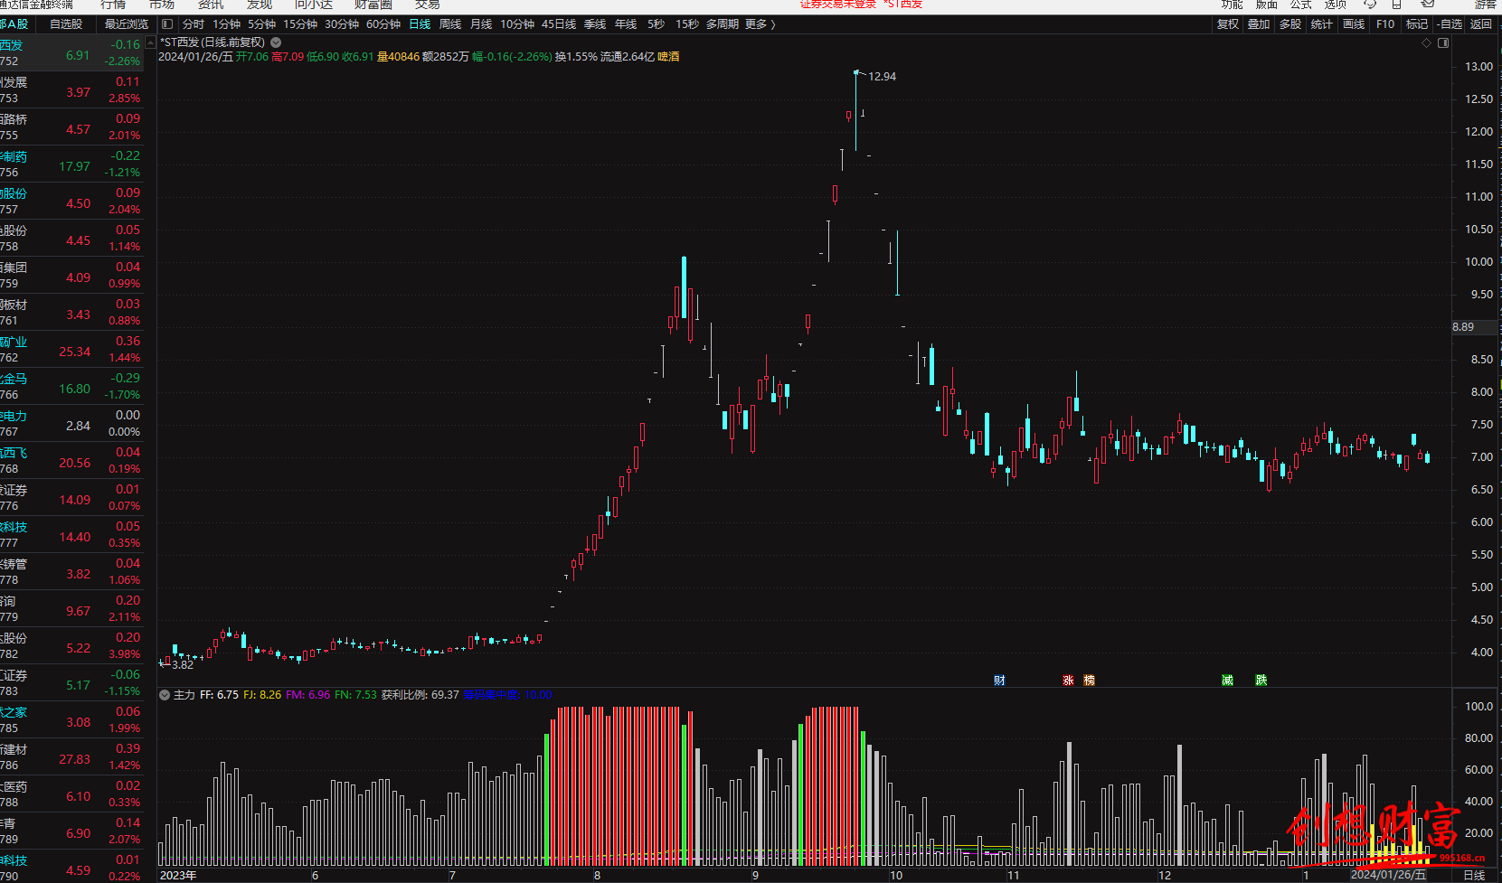1502x883 pixels.
Task: Click the 12.94 high price label
Action: (x=882, y=76)
